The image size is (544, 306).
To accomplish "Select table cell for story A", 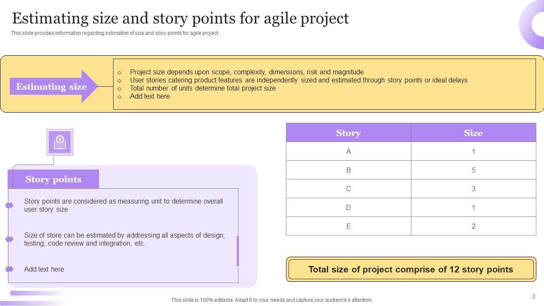I will [348, 151].
